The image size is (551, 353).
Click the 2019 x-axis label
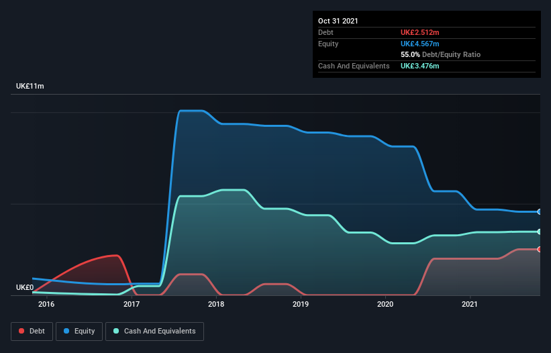pyautogui.click(x=301, y=304)
